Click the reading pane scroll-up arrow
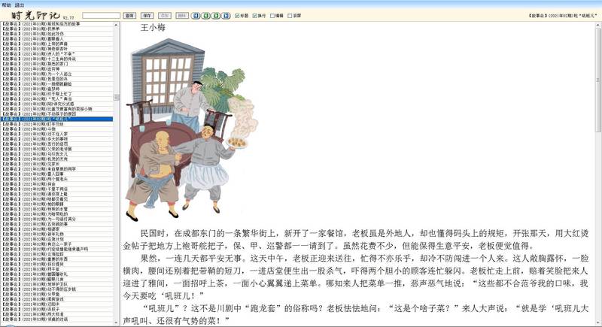 point(598,26)
